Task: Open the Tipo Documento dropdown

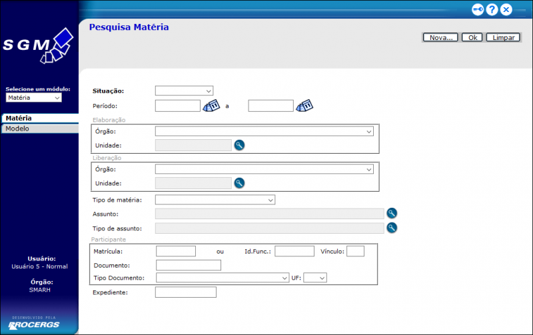Action: click(223, 278)
